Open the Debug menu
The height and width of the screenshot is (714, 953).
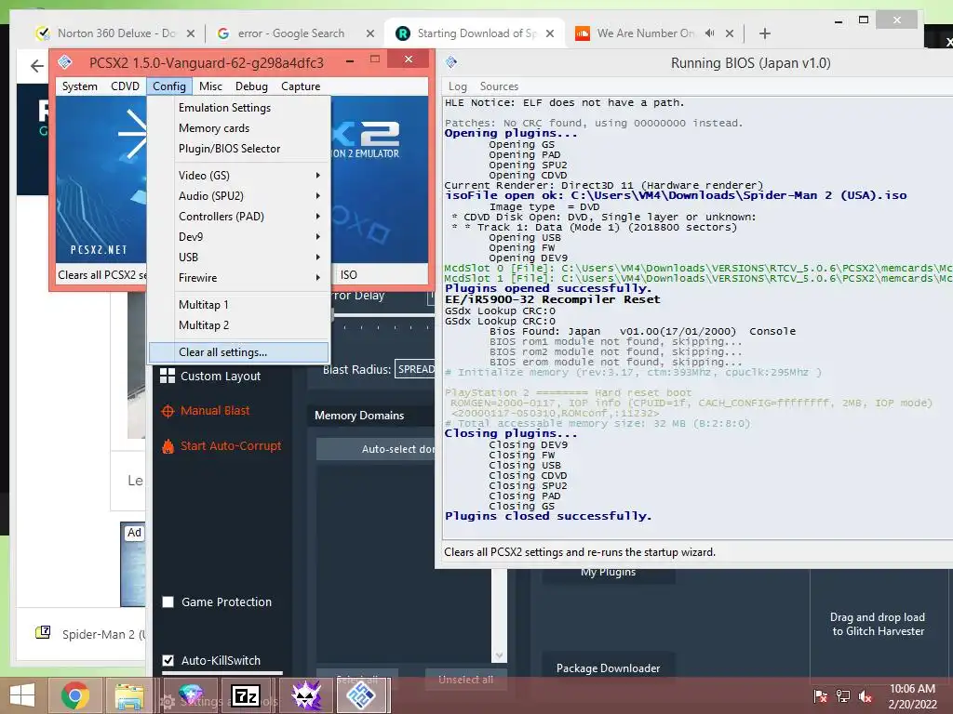pyautogui.click(x=251, y=86)
